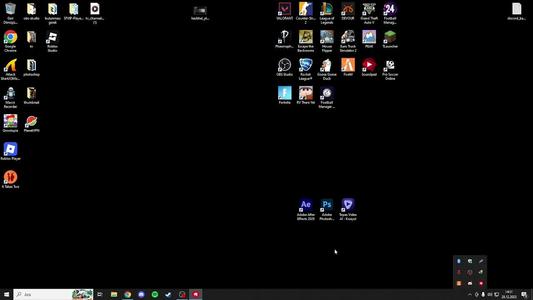Open the Soundpad shortcut
The image size is (533, 300).
[369, 67]
